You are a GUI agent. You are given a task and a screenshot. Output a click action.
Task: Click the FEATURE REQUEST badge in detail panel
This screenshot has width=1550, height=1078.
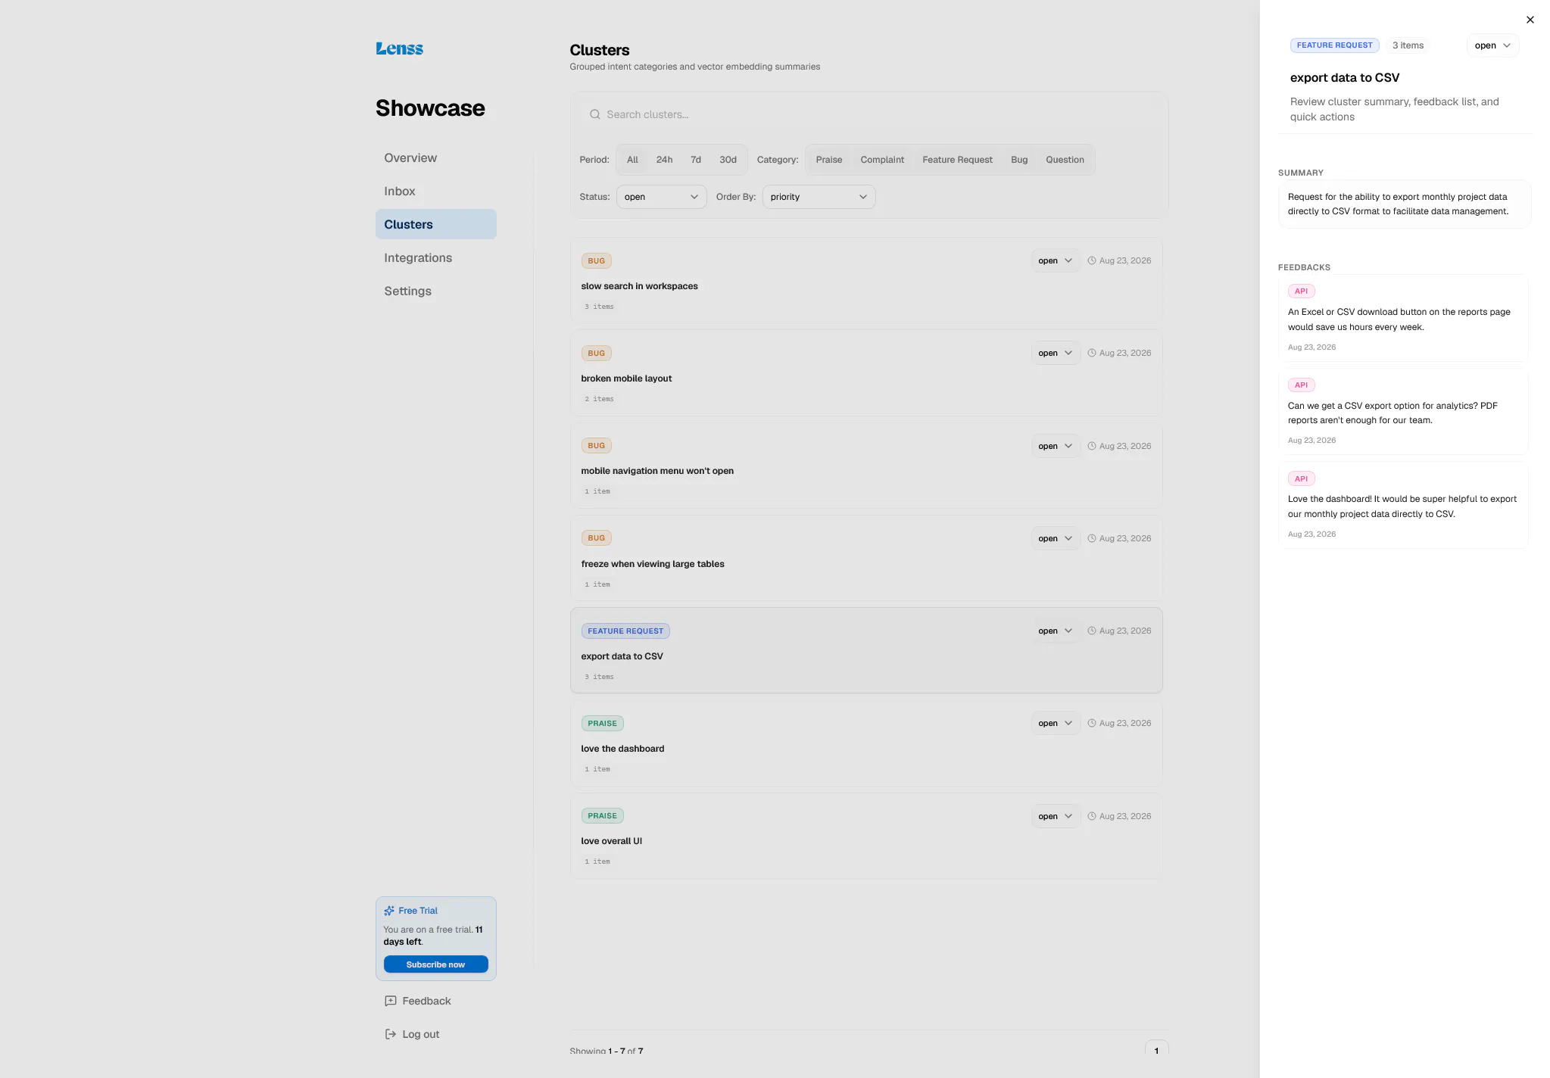pyautogui.click(x=1334, y=45)
